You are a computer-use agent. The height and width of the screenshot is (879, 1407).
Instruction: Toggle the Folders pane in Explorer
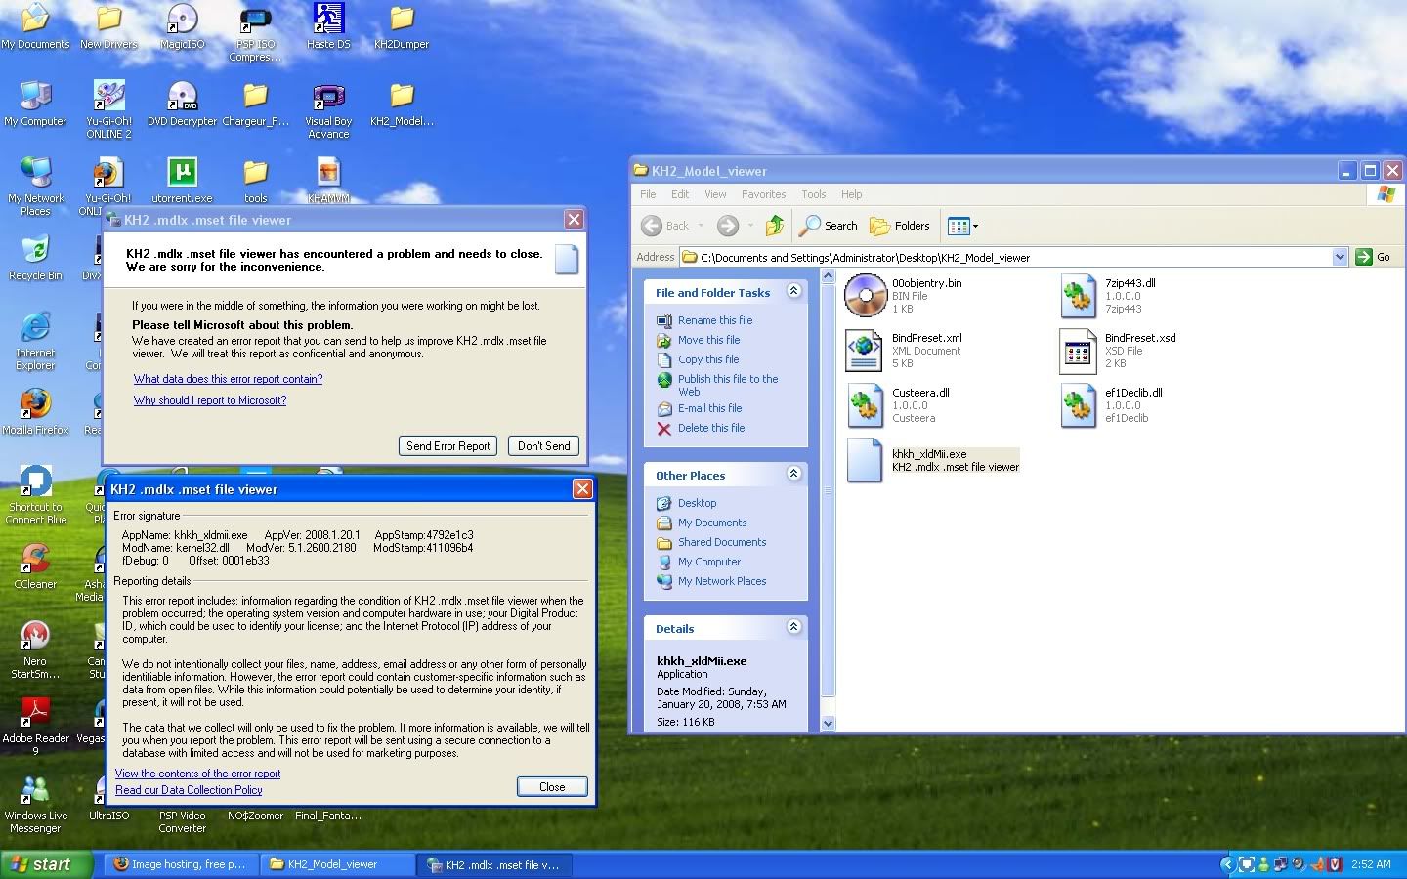click(x=900, y=226)
